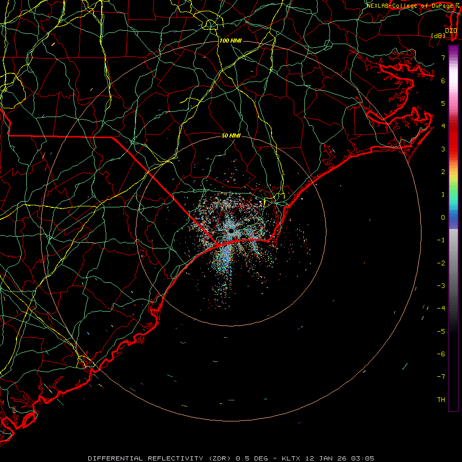Screen dimensions: 462x462
Task: Click the -2 value on color scale
Action: click(441, 263)
